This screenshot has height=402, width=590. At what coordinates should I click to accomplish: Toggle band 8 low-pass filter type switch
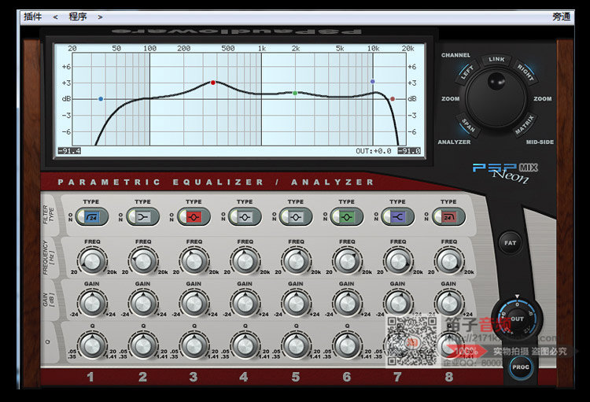click(x=449, y=217)
